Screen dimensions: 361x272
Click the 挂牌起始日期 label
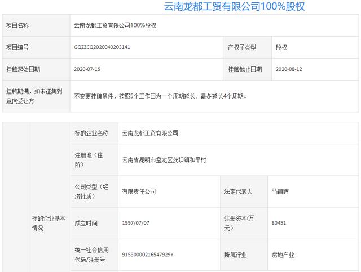23,69
